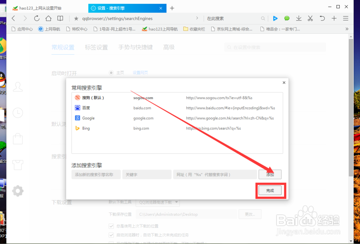
Task: Switch to 常规设置 tab
Action: coord(63,48)
